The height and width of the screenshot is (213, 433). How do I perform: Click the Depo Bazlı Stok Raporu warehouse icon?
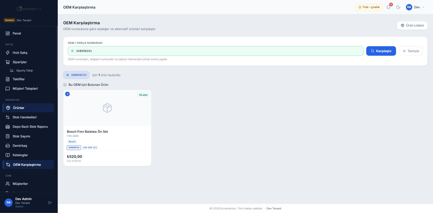pyautogui.click(x=8, y=127)
